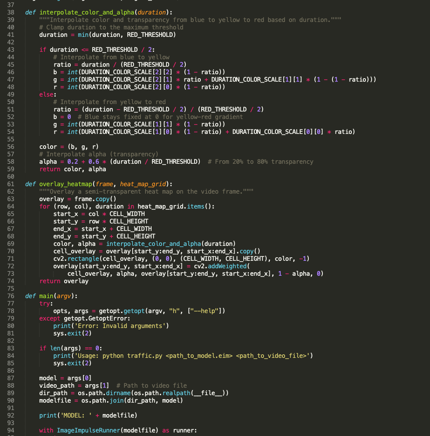Click dirname method on line 89
The image size is (430, 436).
(x=118, y=393)
